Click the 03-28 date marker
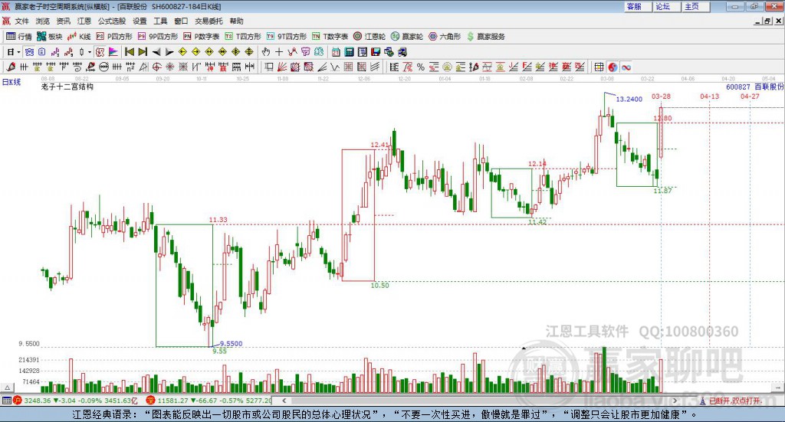 click(x=661, y=96)
